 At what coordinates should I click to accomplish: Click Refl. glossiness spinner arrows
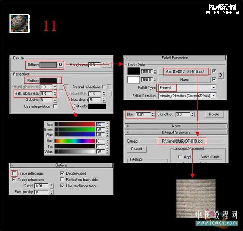[x=55, y=94]
